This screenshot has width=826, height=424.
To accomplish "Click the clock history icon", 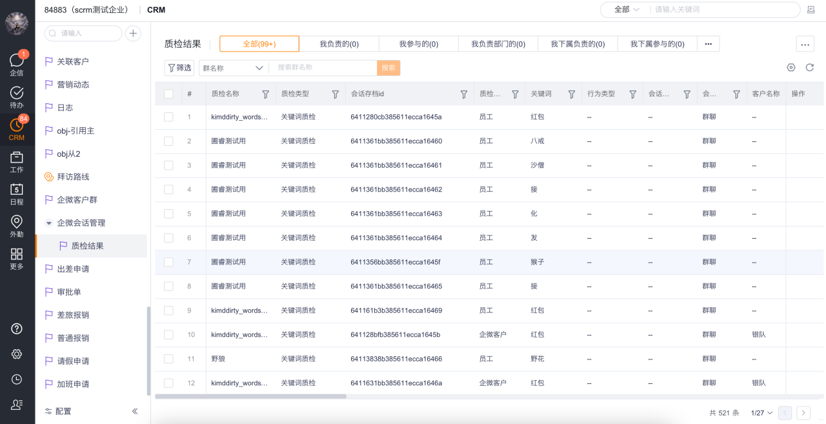I will click(17, 379).
